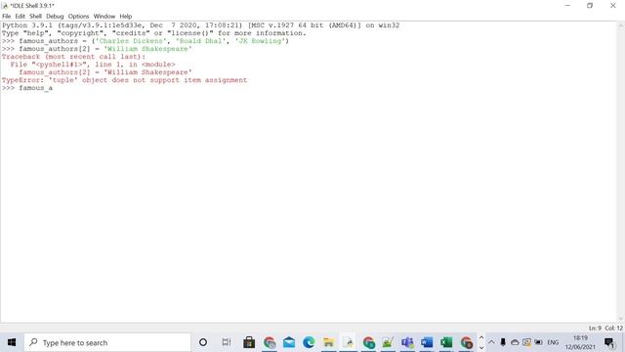
Task: Click the taskbar search box
Action: click(107, 342)
